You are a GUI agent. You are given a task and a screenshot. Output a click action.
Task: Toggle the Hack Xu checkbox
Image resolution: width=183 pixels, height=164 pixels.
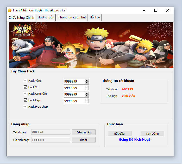point(25,87)
